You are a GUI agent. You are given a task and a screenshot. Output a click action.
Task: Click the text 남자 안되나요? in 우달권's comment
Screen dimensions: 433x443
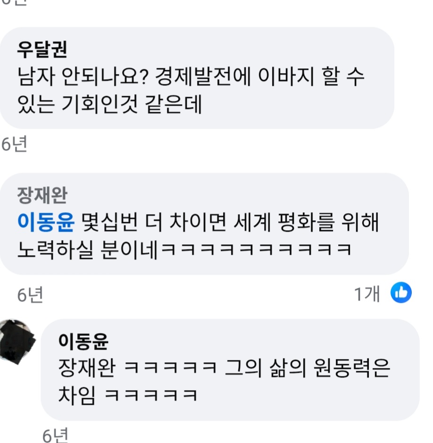(x=83, y=77)
